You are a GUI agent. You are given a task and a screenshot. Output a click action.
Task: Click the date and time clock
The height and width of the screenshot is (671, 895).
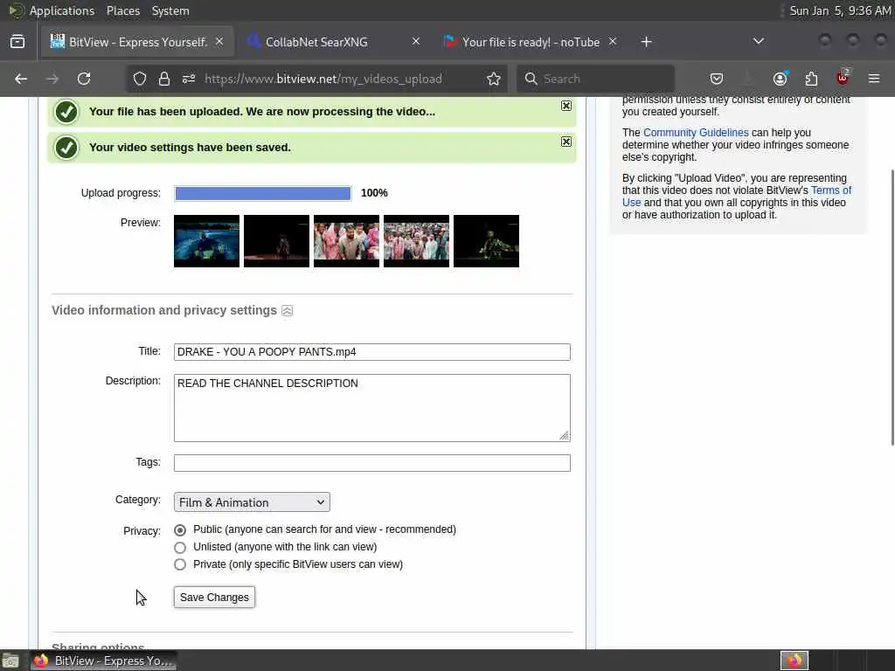840,10
